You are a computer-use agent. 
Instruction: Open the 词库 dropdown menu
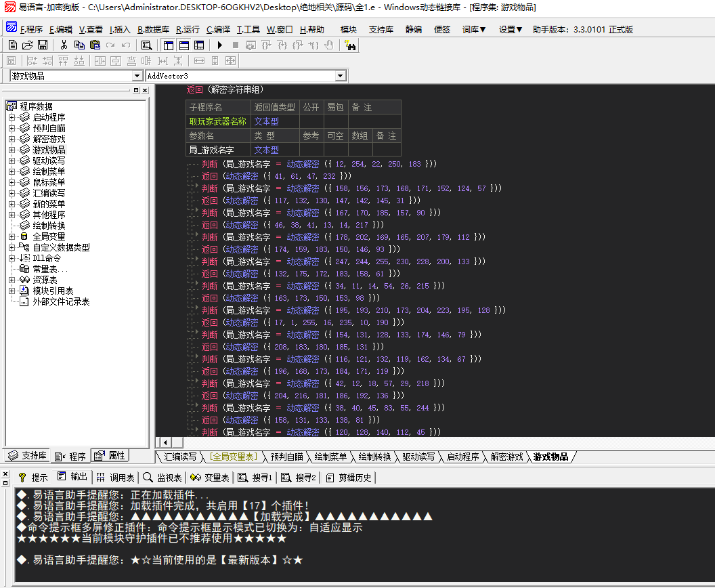point(474,30)
